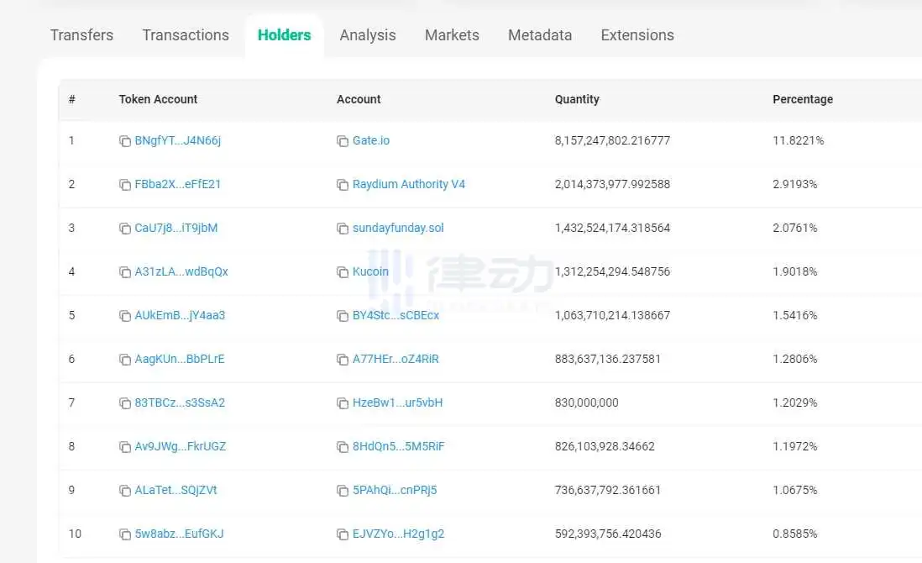Open the Metadata tab
Viewport: 922px width, 563px height.
[540, 35]
